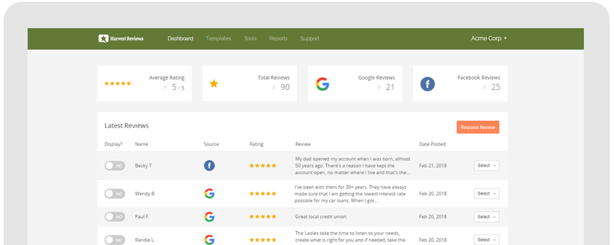Click the Harvest Reviews logo icon
The image size is (614, 245).
coord(103,39)
